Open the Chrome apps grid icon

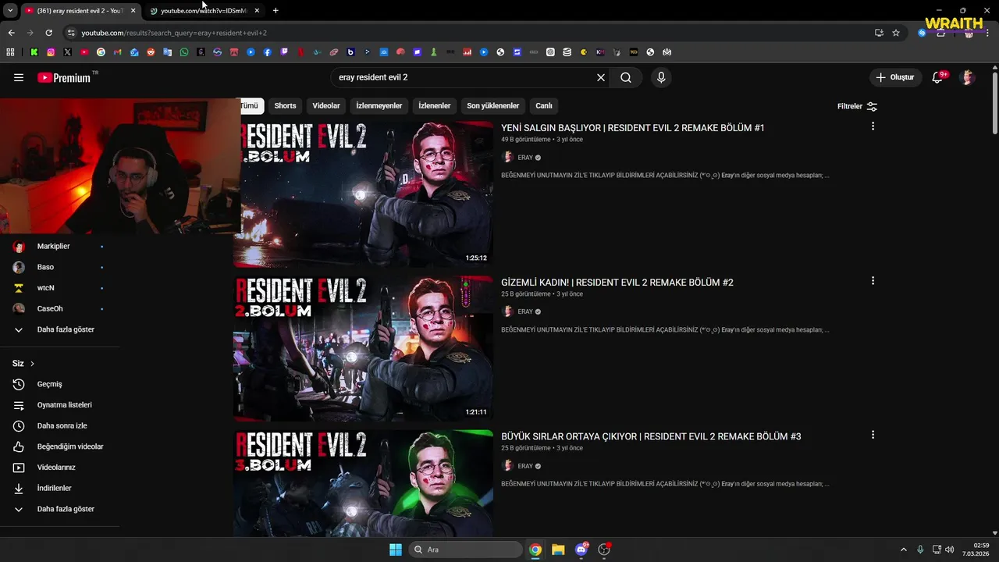coord(10,52)
